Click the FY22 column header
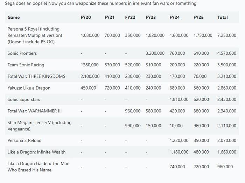Image resolution: width=245 pixels, height=183 pixels. 130,17
